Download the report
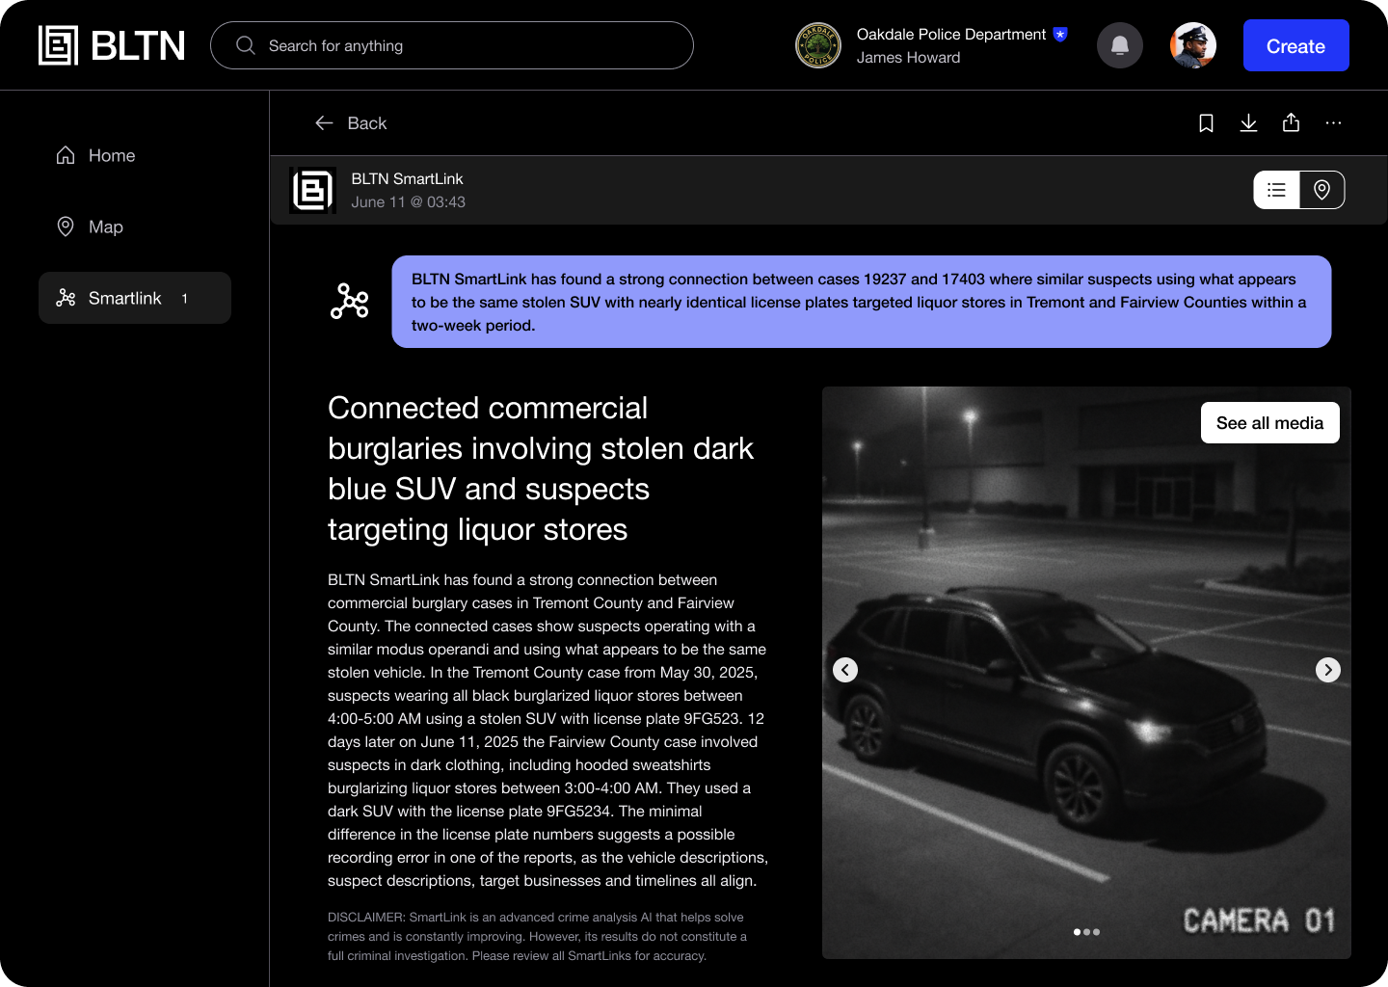The image size is (1388, 987). point(1248,123)
